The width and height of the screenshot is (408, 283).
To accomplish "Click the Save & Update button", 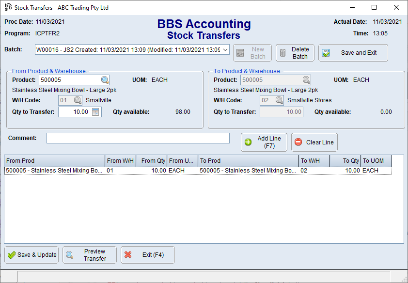I will (31, 254).
